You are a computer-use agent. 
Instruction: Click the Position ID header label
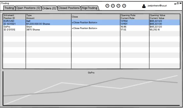9,18
